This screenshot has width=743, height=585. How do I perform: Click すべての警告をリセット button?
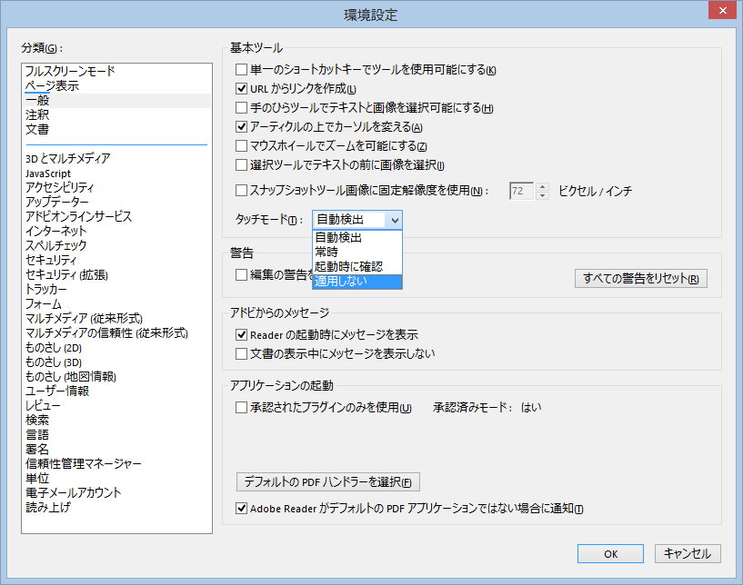coord(641,279)
